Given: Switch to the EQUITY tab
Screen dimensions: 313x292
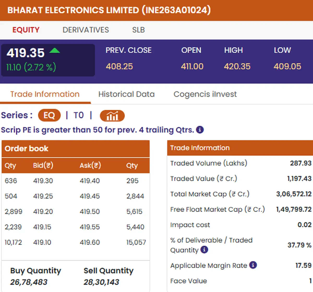Looking at the screenshot, I should (26, 30).
